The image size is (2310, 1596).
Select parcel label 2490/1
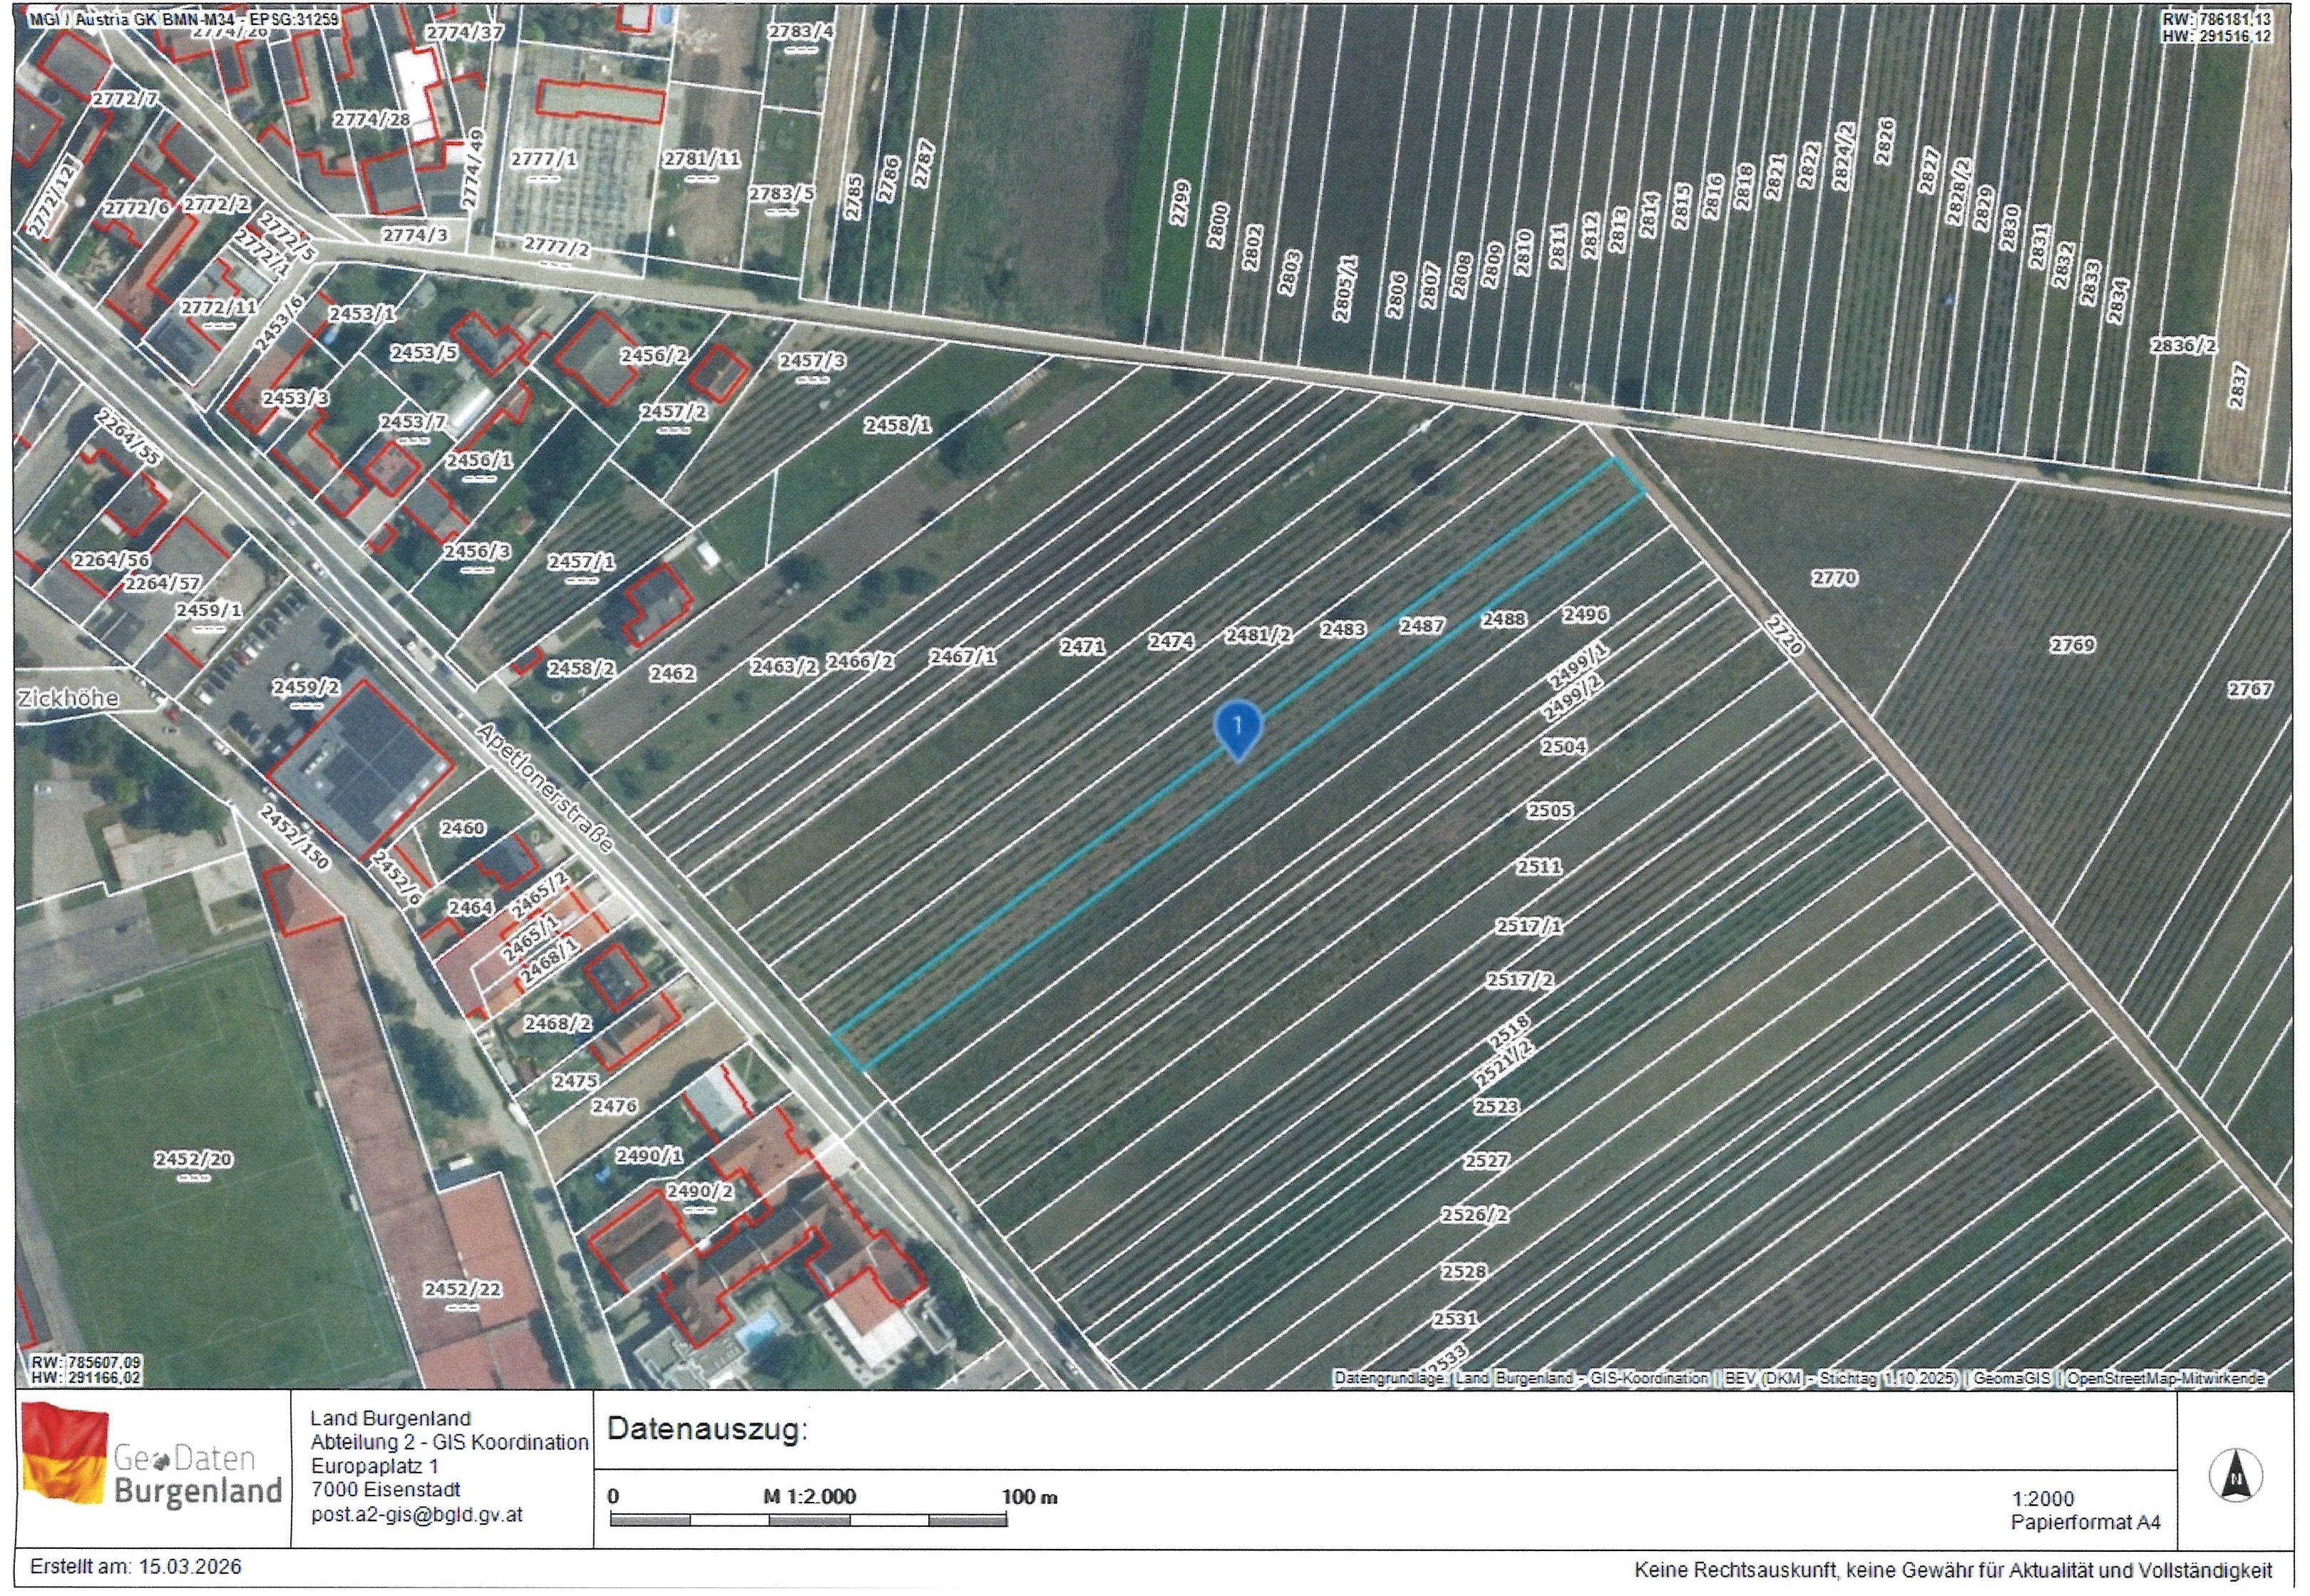click(648, 1155)
